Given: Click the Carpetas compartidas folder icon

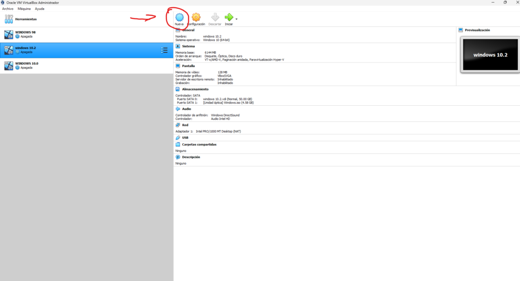Looking at the screenshot, I should coord(178,144).
